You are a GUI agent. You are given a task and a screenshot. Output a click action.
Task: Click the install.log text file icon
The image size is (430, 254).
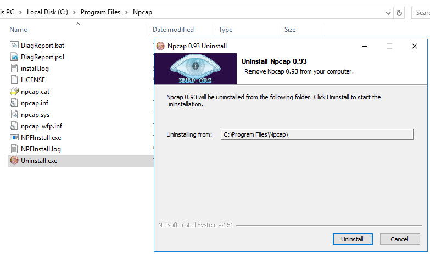click(14, 68)
